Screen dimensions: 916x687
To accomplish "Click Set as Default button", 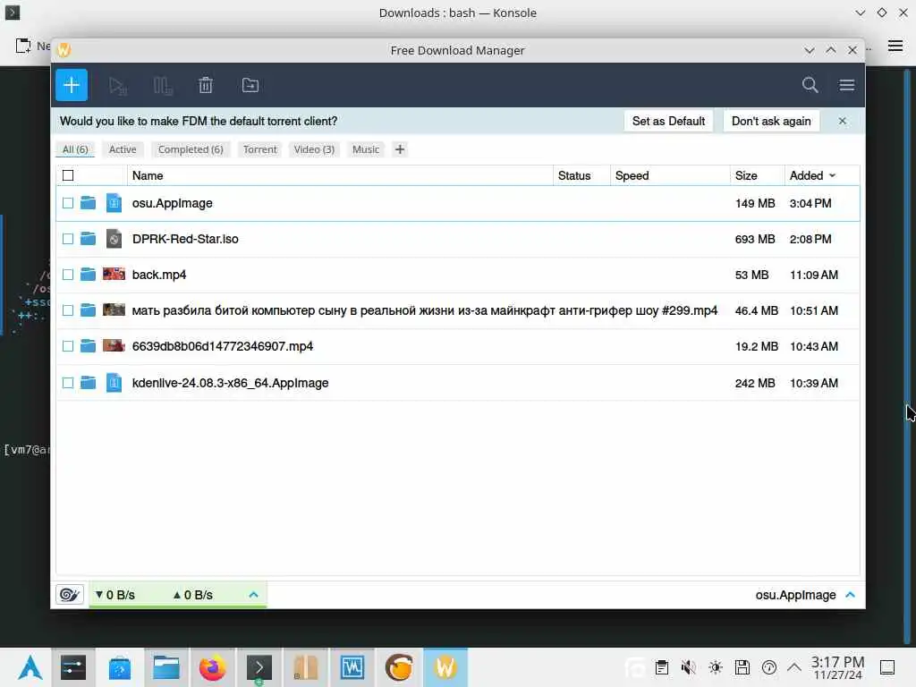I will tap(668, 121).
